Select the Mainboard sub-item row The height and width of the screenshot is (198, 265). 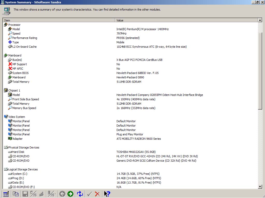[x=19, y=77]
